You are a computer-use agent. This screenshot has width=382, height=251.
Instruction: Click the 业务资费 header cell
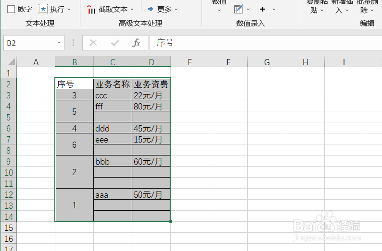[x=151, y=84]
